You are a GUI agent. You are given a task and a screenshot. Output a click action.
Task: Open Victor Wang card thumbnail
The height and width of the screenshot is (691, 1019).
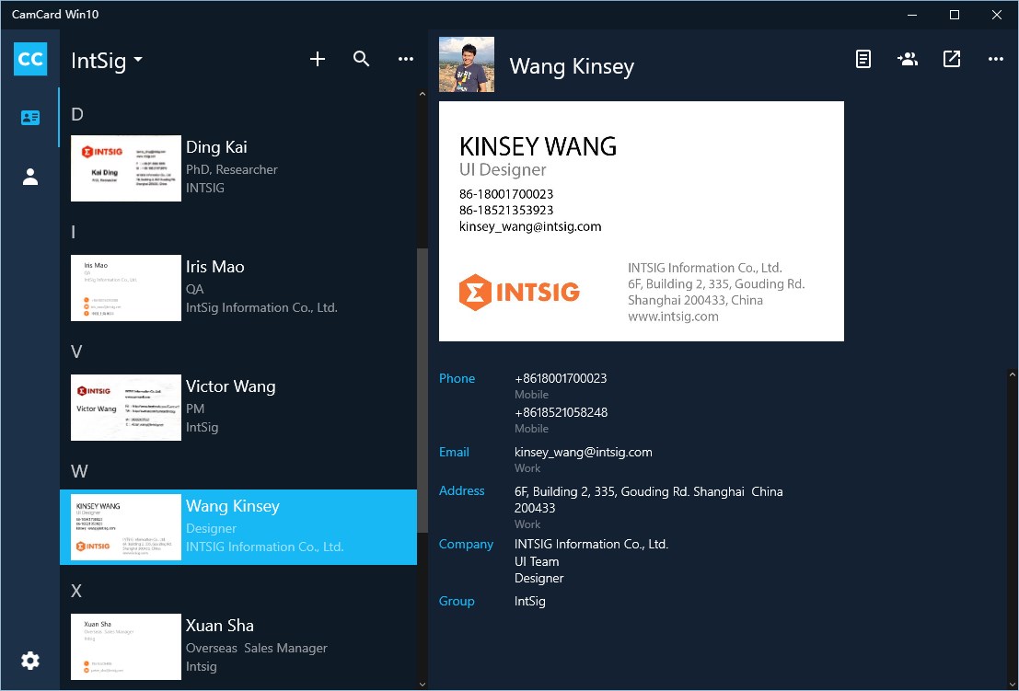[x=126, y=408]
